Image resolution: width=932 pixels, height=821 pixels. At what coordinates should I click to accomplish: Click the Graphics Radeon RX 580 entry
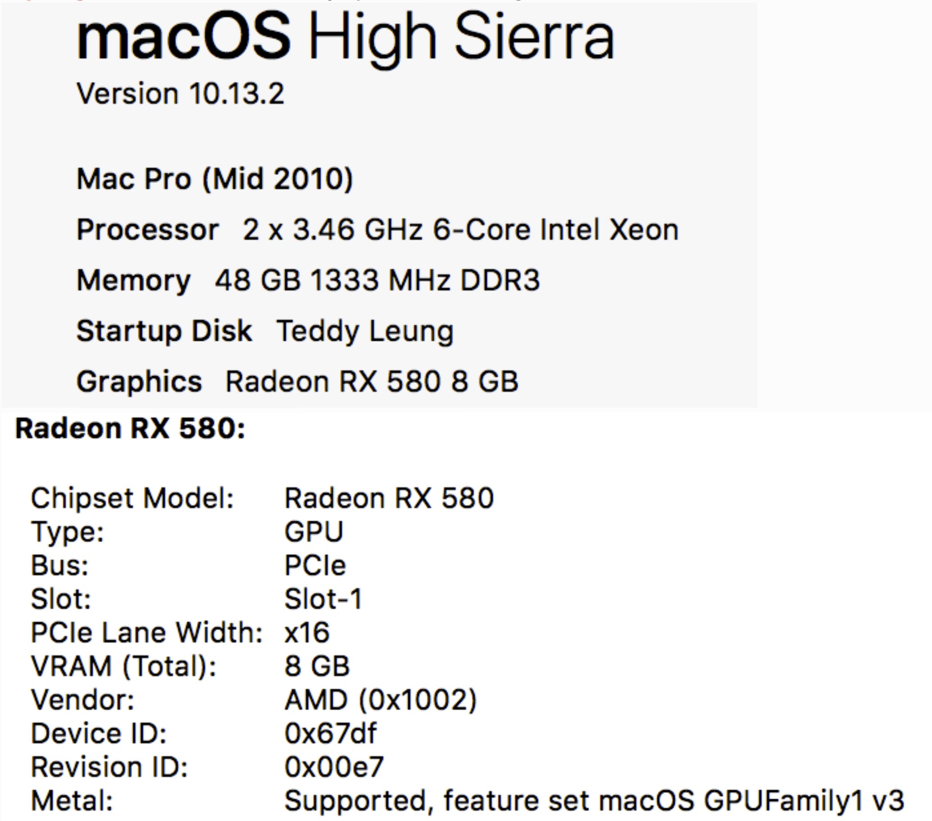point(372,381)
